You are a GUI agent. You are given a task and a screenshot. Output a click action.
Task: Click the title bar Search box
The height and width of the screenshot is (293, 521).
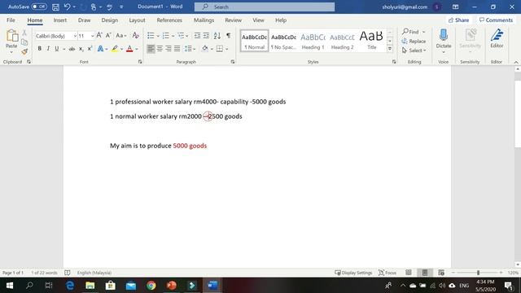point(265,7)
